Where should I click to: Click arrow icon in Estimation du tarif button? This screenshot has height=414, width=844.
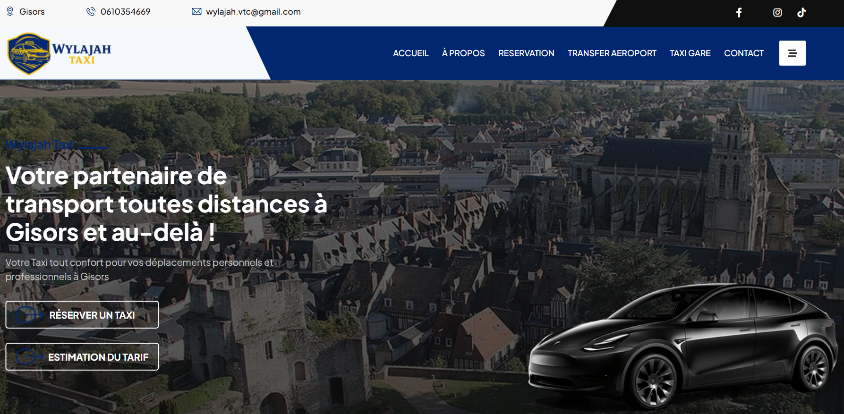29,357
